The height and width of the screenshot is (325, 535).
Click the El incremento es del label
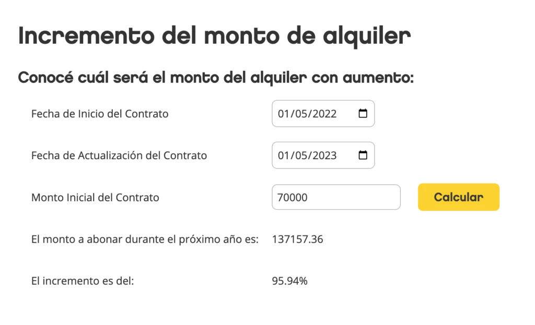point(83,280)
